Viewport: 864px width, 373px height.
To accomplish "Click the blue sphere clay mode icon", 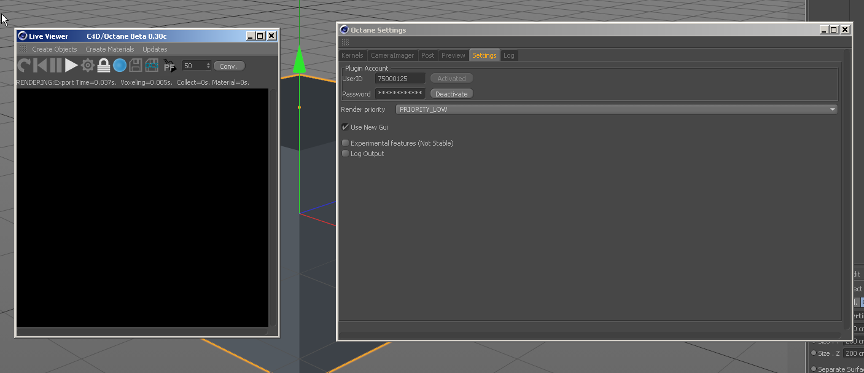I will (120, 65).
